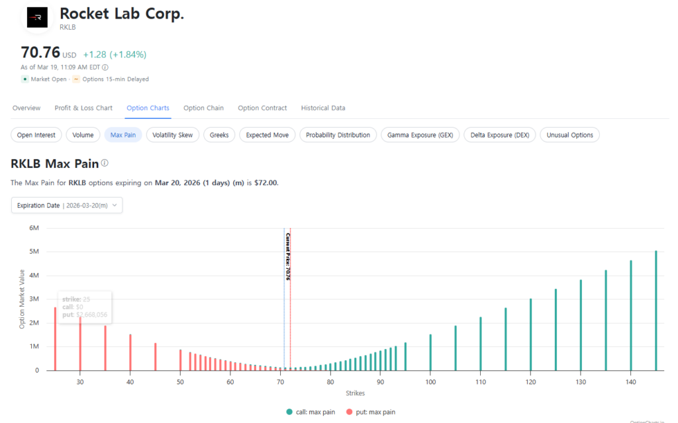Show the Volatility Skew chart
Viewport: 678px width, 423px height.
(172, 135)
